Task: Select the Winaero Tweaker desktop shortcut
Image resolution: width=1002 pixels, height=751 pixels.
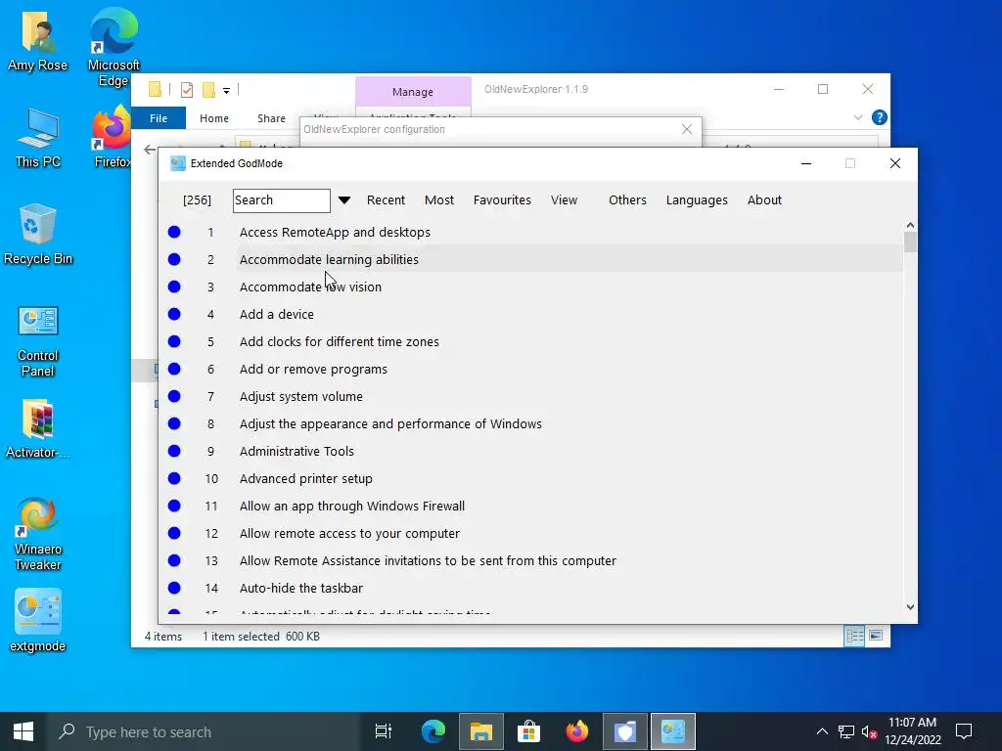Action: pyautogui.click(x=38, y=534)
